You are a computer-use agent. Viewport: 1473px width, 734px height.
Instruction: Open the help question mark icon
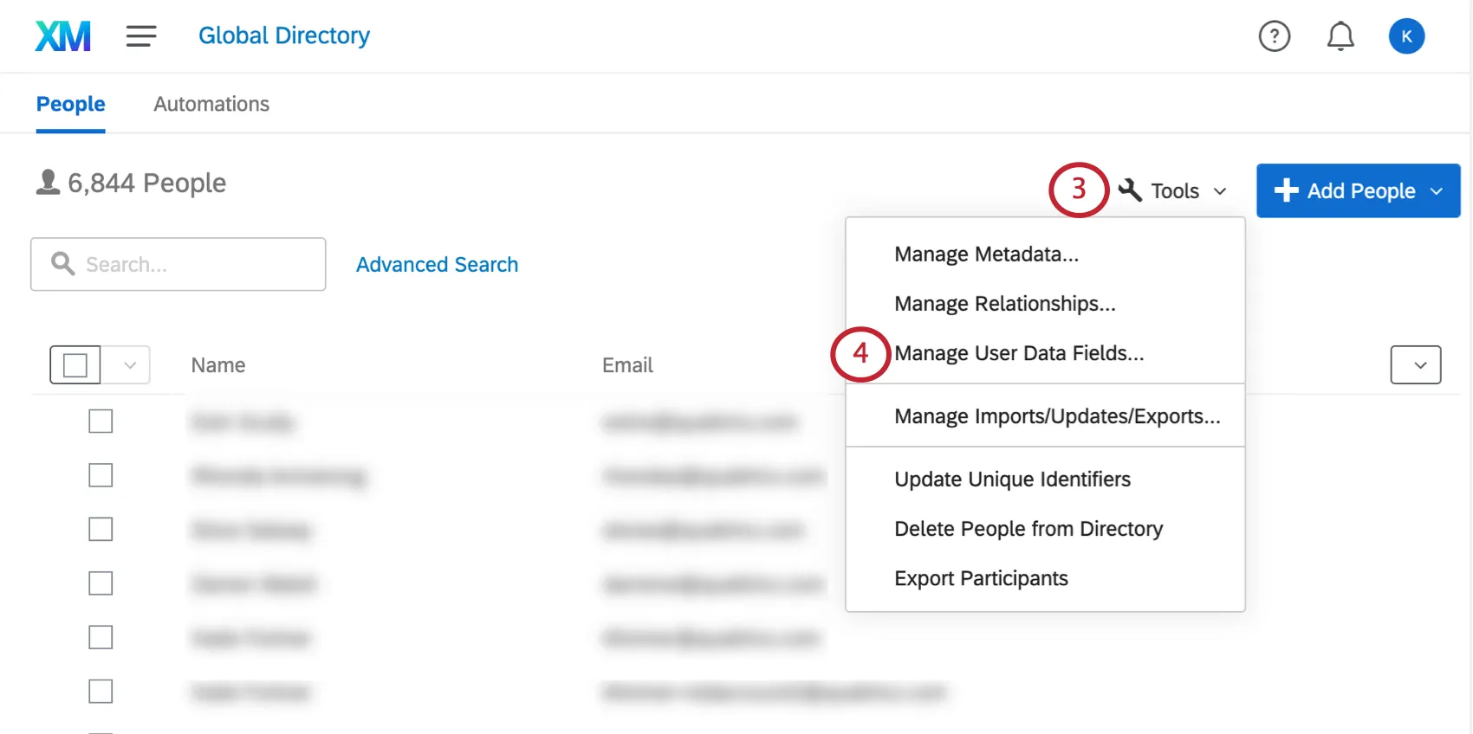[1274, 36]
